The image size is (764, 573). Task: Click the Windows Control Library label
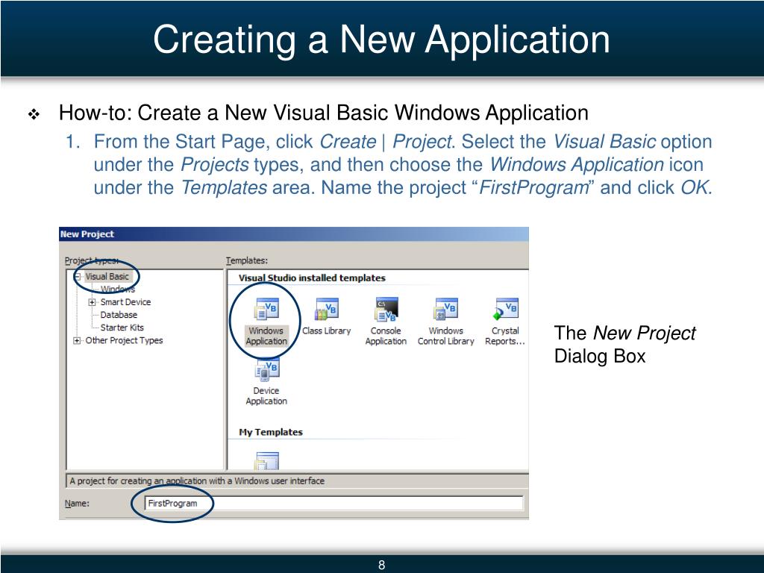(446, 336)
